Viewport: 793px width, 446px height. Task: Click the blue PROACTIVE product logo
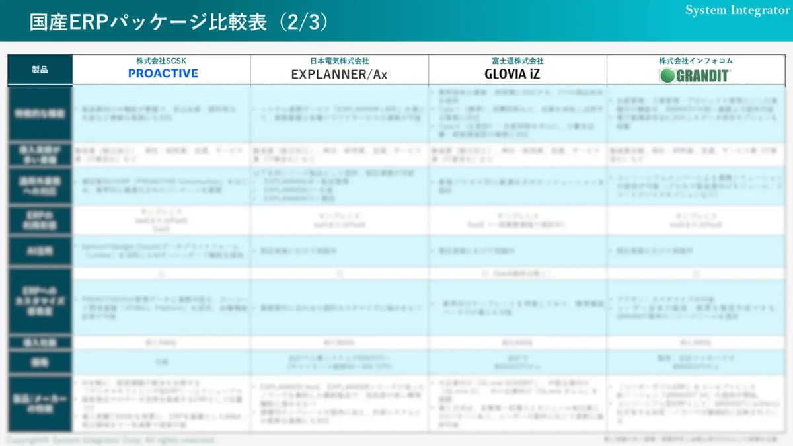[x=163, y=73]
